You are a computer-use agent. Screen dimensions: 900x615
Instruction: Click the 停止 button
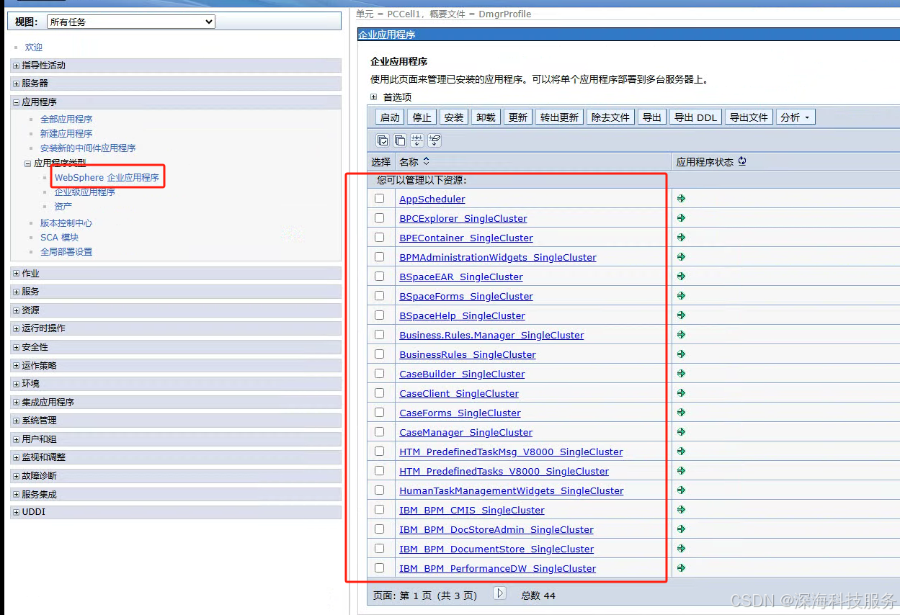(x=422, y=117)
